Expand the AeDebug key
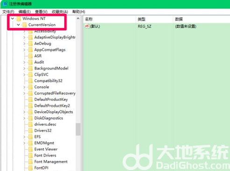 tap(24, 43)
